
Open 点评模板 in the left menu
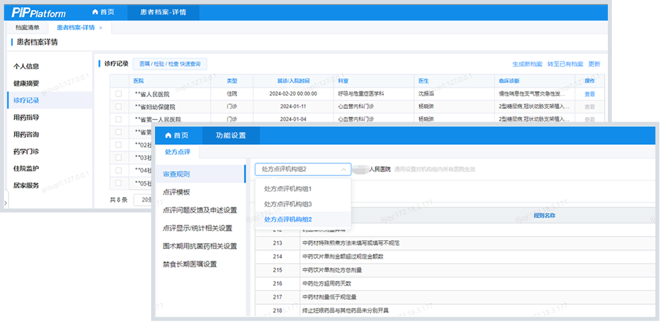click(176, 192)
